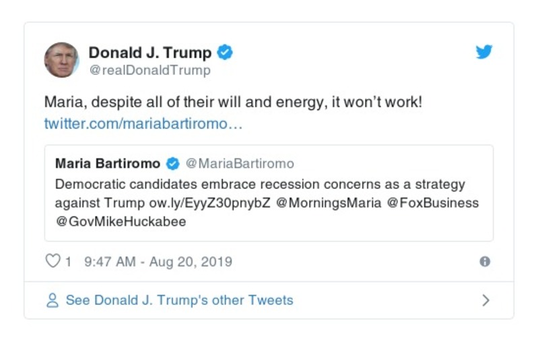Open the tweet info icon
The image size is (538, 346).
[485, 262]
